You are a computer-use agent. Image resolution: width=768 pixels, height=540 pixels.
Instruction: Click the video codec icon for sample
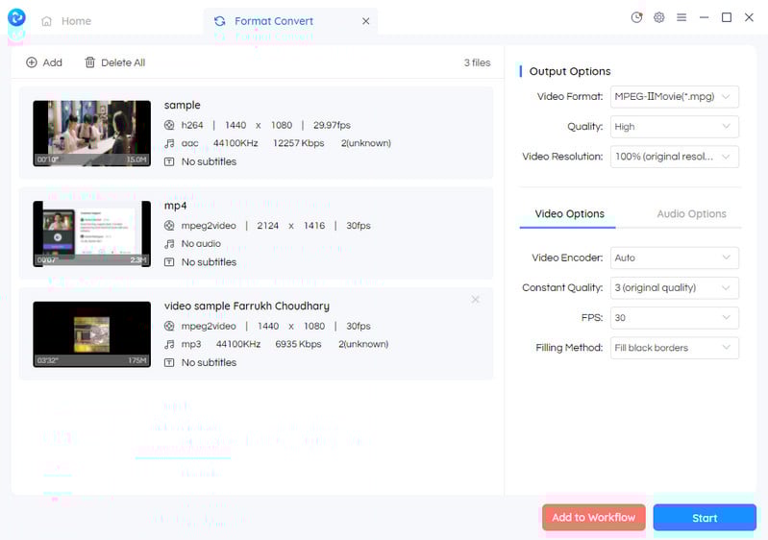click(x=169, y=125)
